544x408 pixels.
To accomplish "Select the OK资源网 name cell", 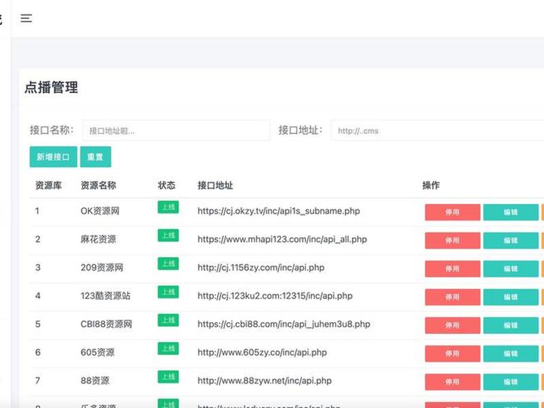I will (x=100, y=211).
